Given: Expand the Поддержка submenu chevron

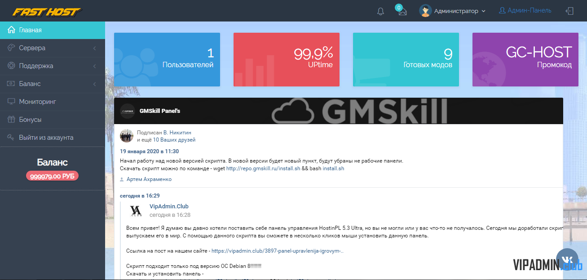Looking at the screenshot, I should tap(95, 66).
